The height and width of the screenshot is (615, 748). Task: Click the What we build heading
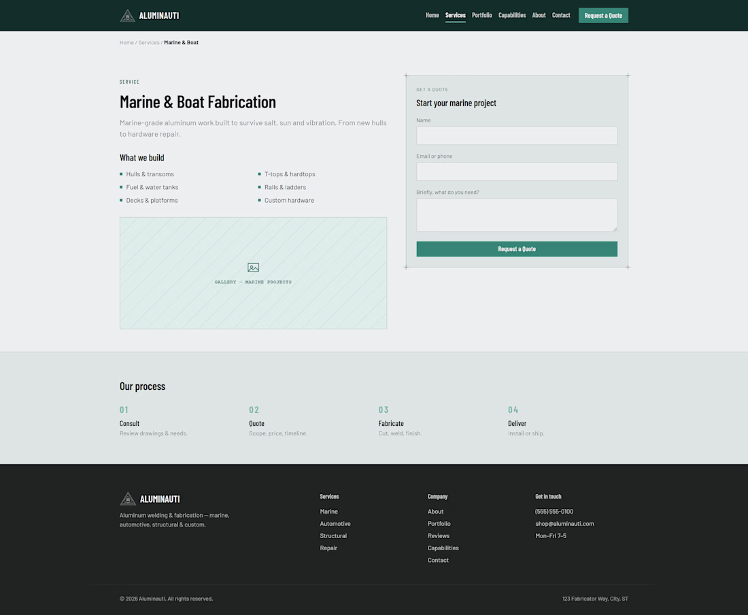141,157
